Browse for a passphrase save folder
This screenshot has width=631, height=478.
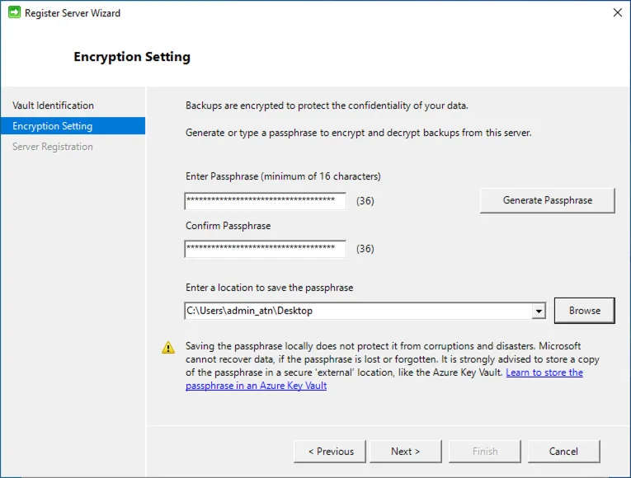(584, 311)
